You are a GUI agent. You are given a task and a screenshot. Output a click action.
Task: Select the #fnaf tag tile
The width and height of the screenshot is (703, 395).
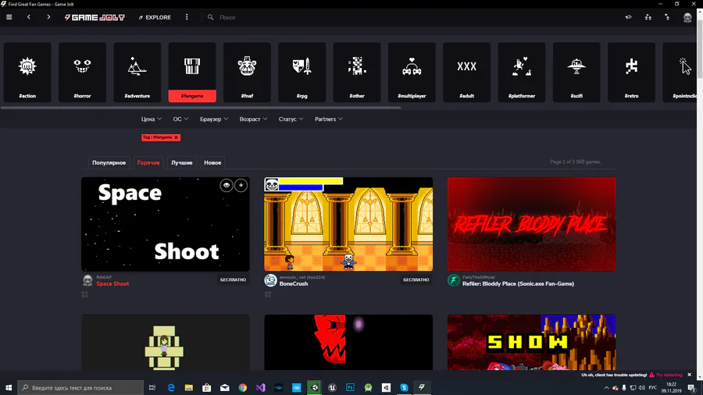[247, 72]
